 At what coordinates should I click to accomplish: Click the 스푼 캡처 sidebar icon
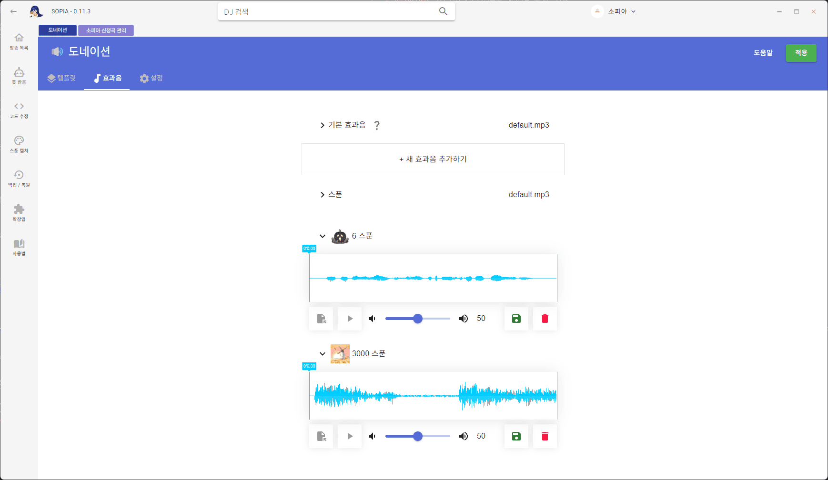click(19, 144)
